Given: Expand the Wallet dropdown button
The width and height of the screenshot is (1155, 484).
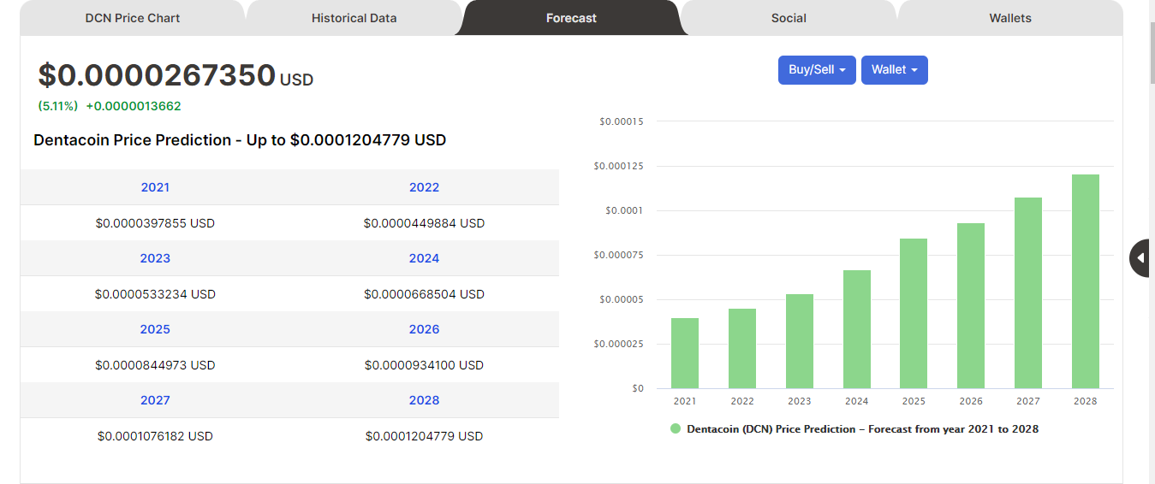Looking at the screenshot, I should [895, 70].
